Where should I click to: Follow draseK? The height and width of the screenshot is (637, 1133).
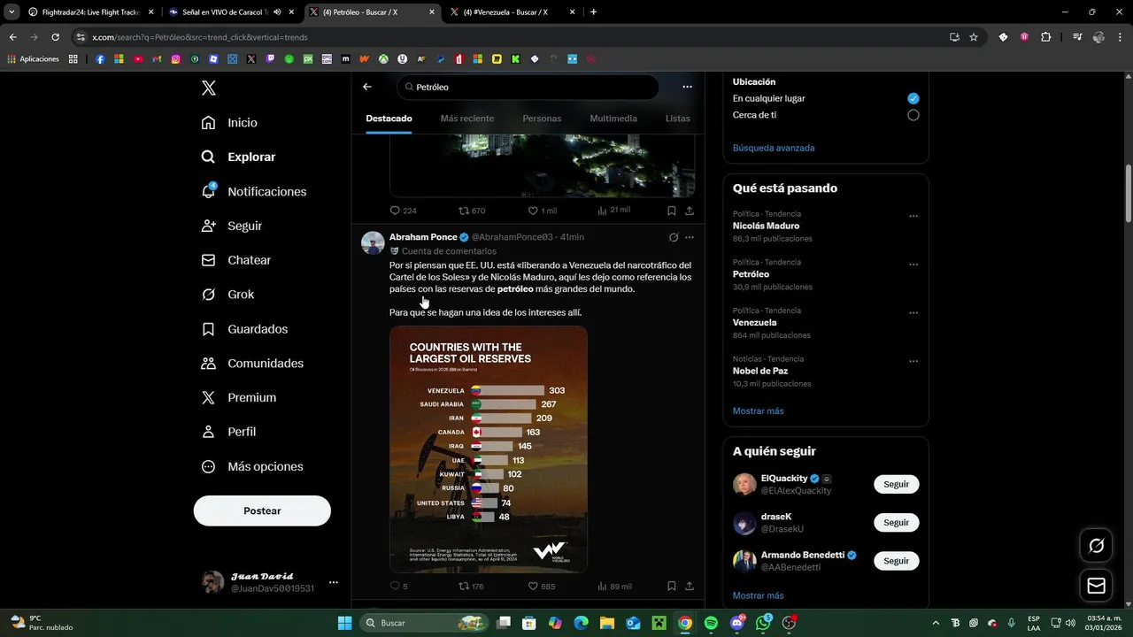(896, 522)
